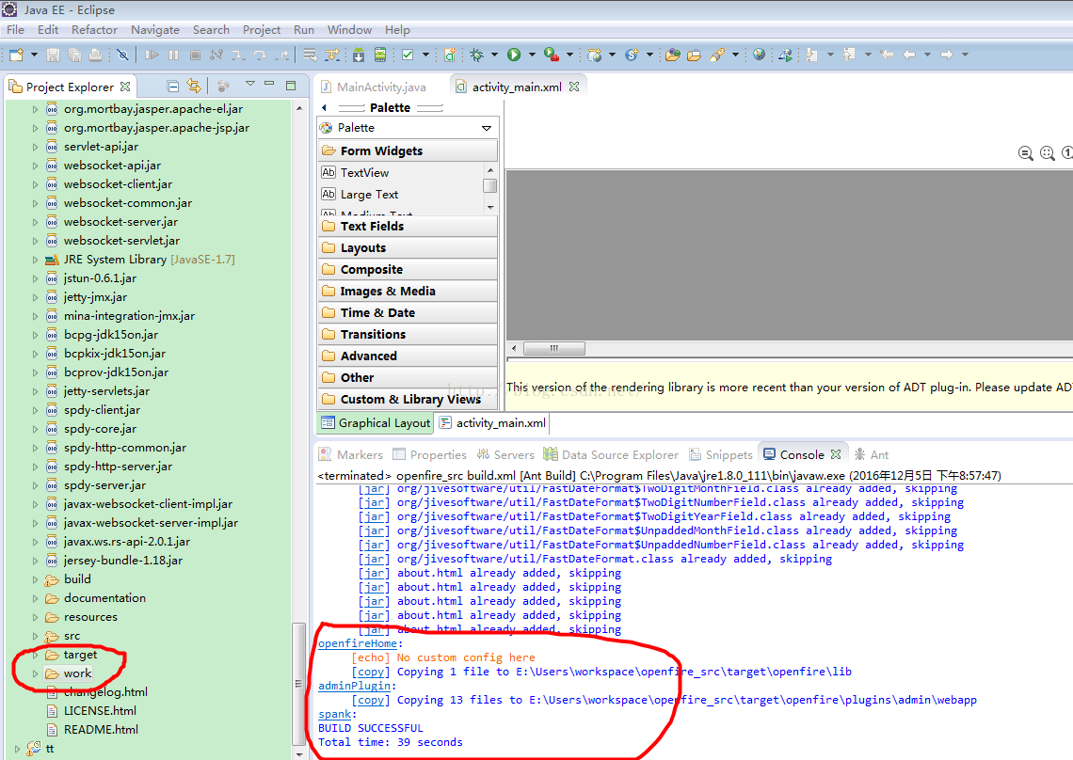
Task: Switch to the Servers view tab
Action: [505, 455]
